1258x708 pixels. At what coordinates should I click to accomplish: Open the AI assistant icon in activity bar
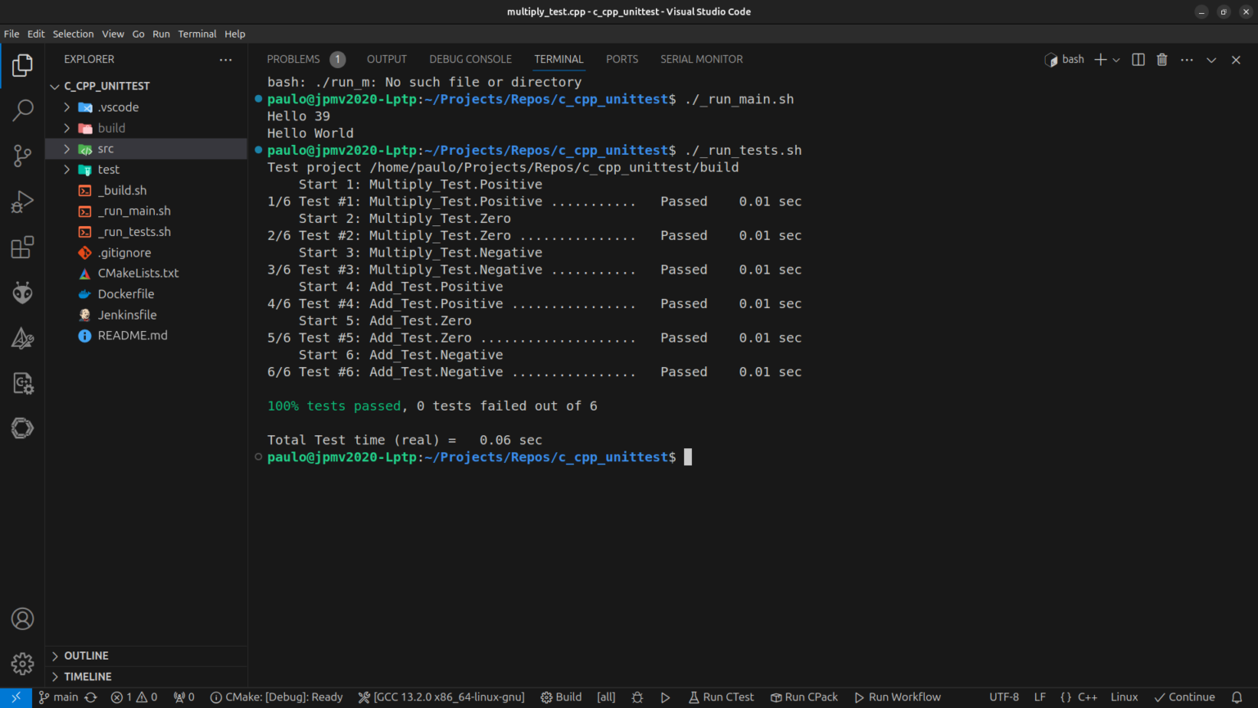tap(22, 293)
